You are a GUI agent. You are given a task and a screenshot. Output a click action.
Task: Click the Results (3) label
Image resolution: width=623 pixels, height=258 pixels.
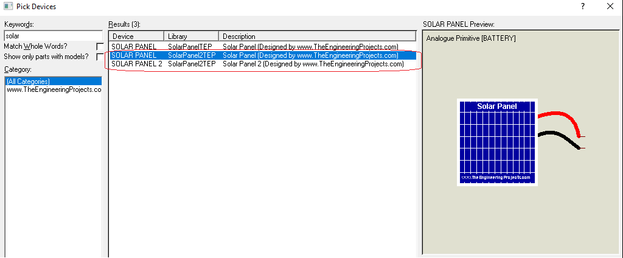point(128,24)
